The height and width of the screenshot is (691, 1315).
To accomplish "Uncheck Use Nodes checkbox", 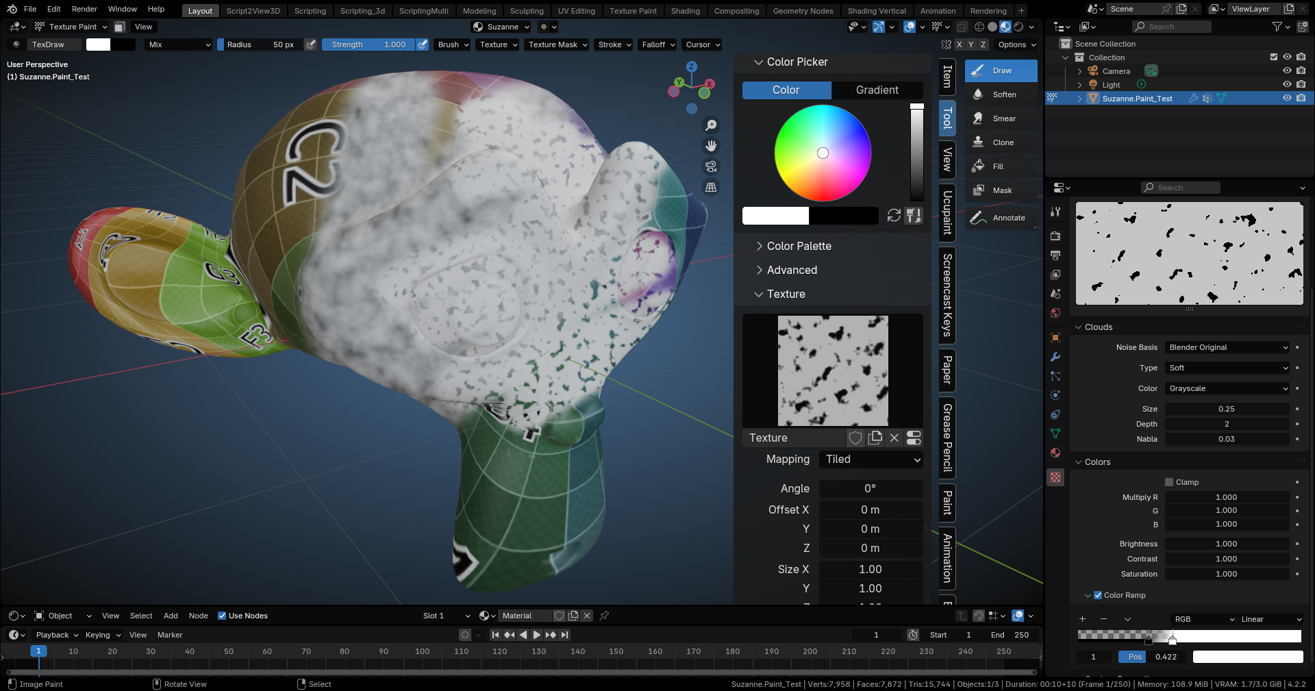I will pyautogui.click(x=222, y=616).
